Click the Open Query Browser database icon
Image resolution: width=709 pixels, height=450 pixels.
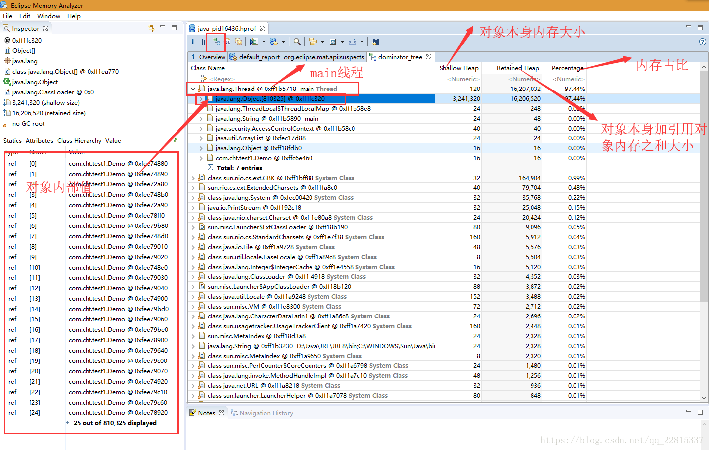(273, 42)
